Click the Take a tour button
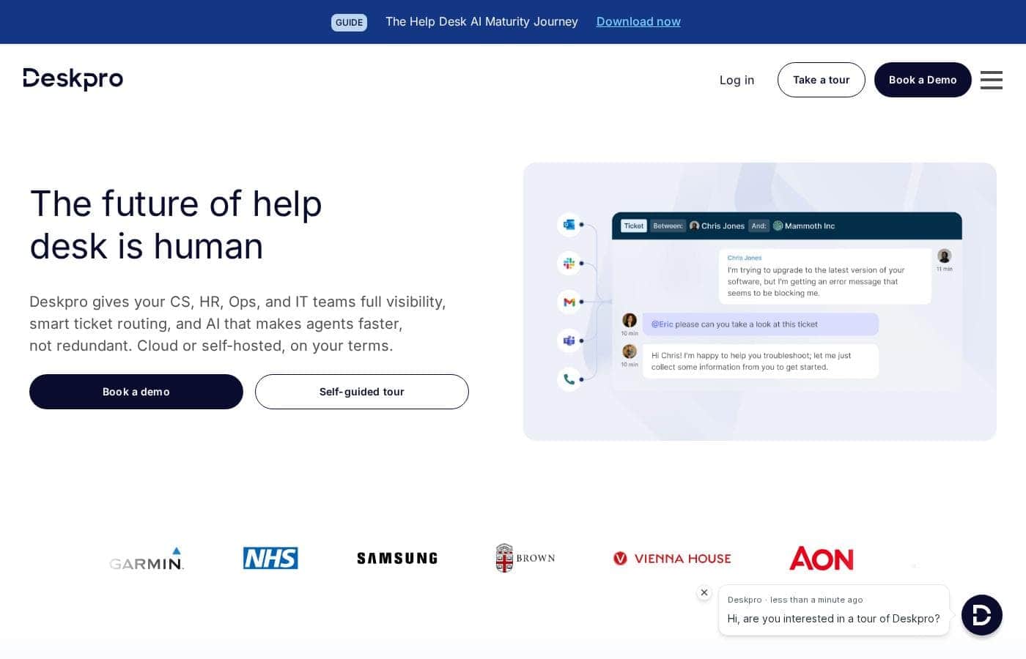This screenshot has height=659, width=1026. click(x=821, y=80)
